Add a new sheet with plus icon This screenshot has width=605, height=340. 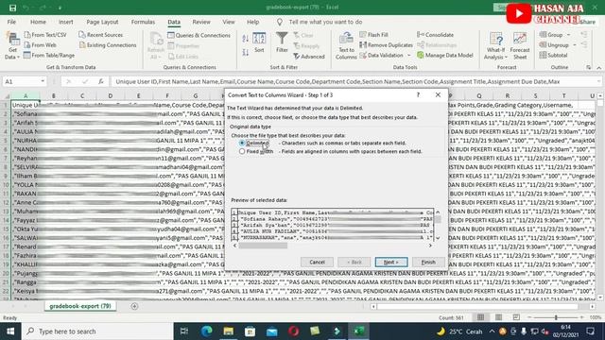click(134, 306)
